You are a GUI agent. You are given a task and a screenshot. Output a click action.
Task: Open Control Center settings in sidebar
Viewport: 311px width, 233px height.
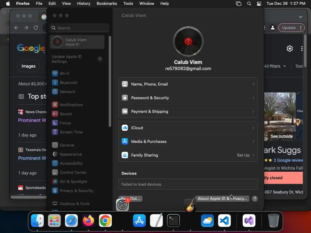coord(69,173)
